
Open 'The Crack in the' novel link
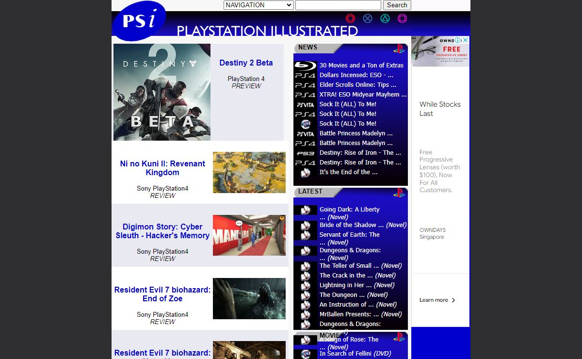tap(357, 276)
